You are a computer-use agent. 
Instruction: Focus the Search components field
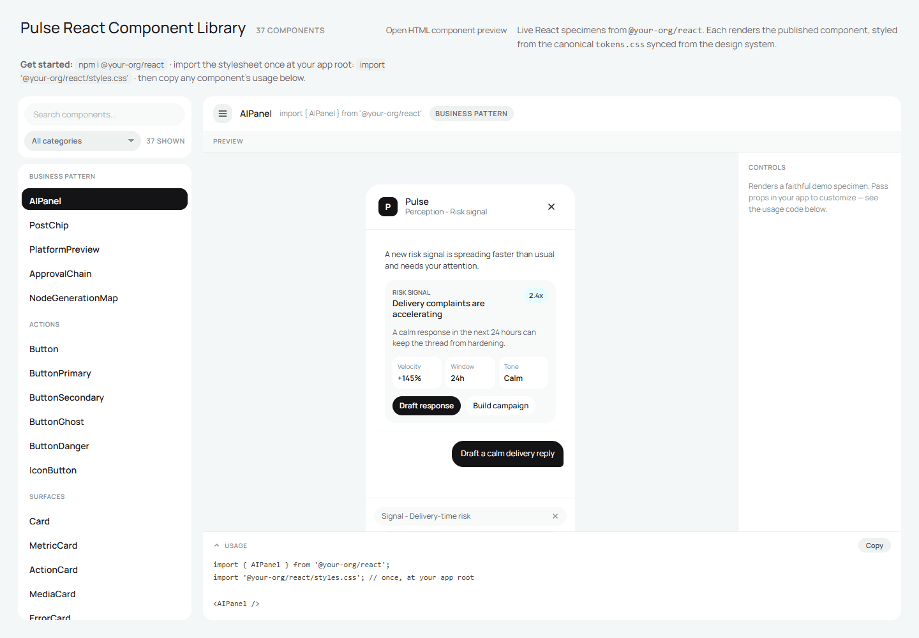105,114
